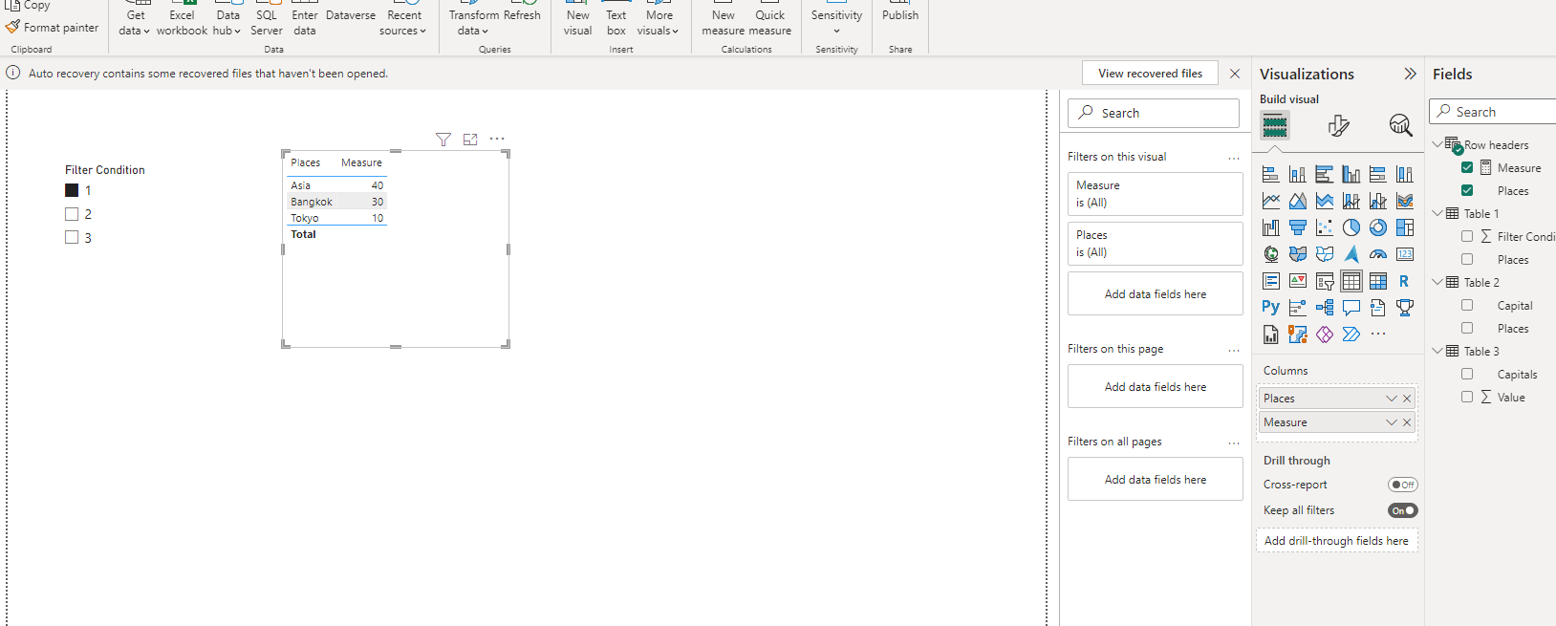Select the Scatter chart visual
The height and width of the screenshot is (626, 1556).
pos(1324,227)
